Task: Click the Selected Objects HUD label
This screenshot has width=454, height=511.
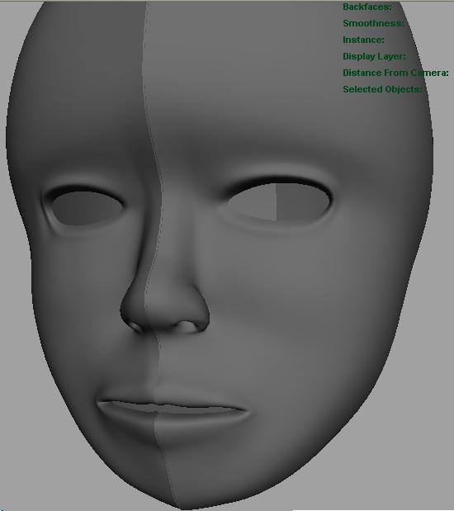Action: [382, 89]
